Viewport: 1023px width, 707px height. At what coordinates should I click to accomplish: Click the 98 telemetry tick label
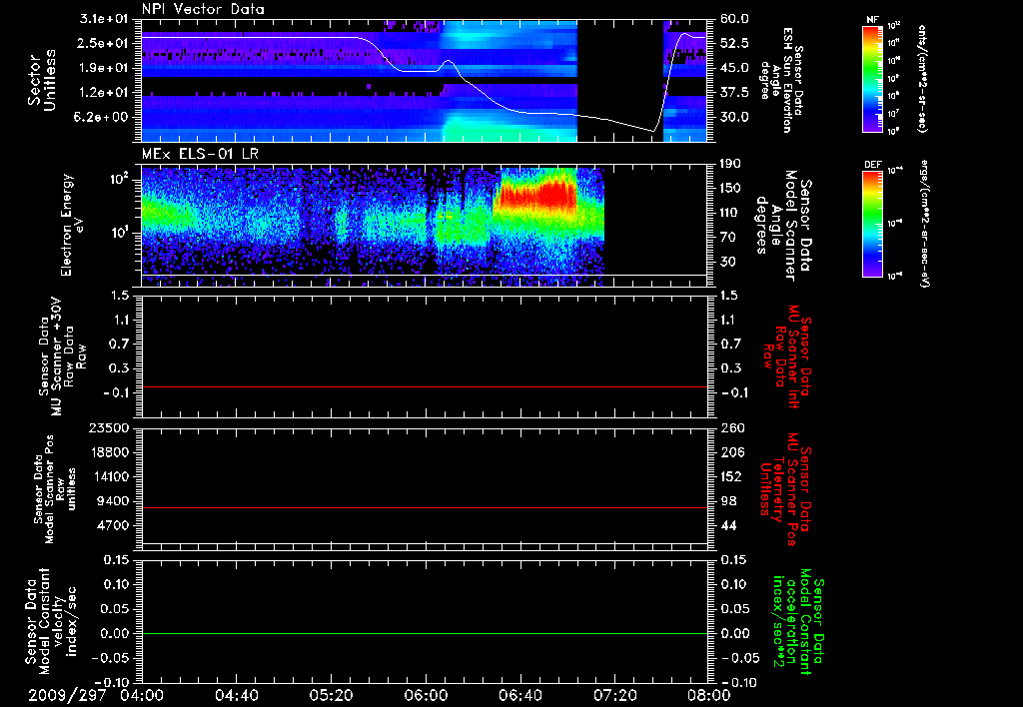click(x=728, y=501)
